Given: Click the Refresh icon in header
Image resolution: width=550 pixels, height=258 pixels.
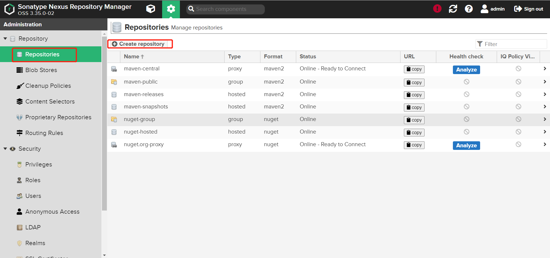Looking at the screenshot, I should point(453,9).
